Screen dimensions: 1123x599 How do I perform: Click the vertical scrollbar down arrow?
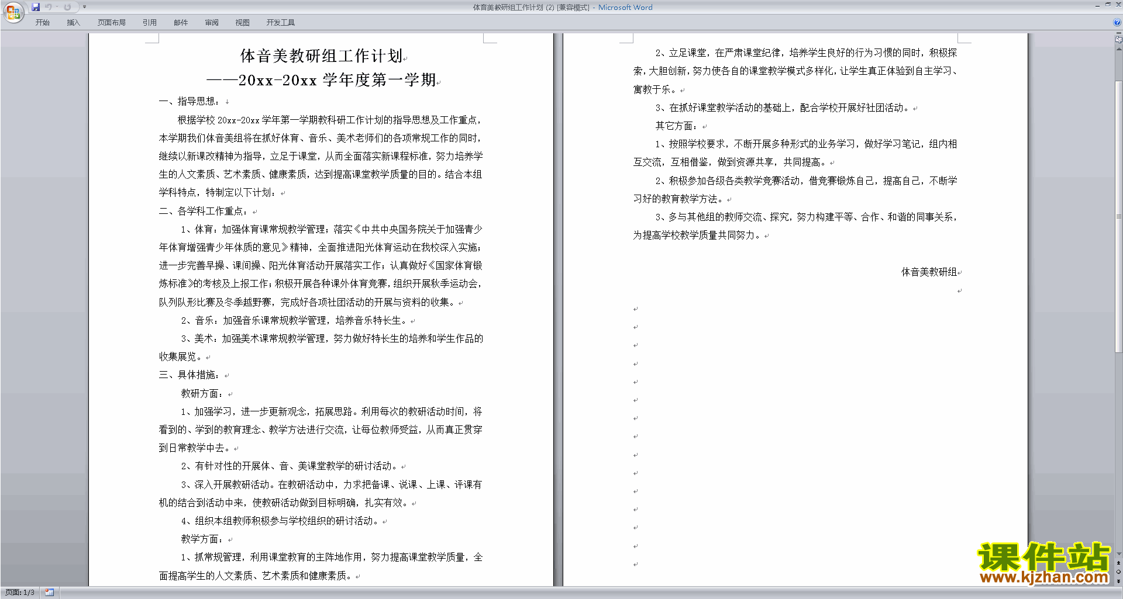click(x=1118, y=554)
